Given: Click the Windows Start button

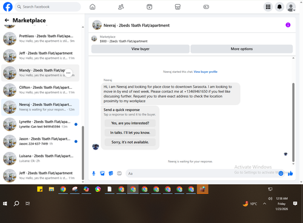Looking at the screenshot, I should click(x=5, y=204).
